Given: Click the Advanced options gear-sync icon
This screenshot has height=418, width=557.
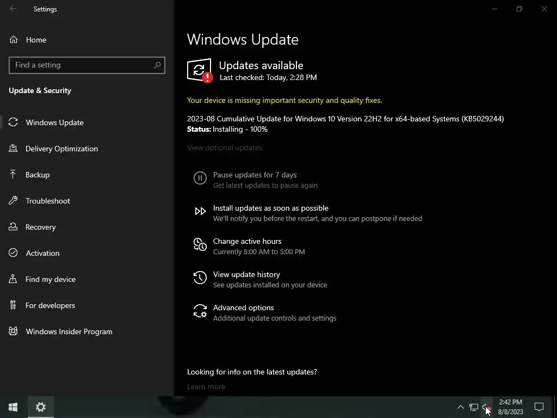Looking at the screenshot, I should 200,311.
